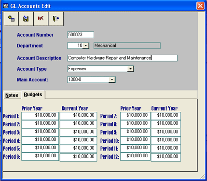
Task: Open the Department dropdown arrow
Action: click(x=86, y=45)
